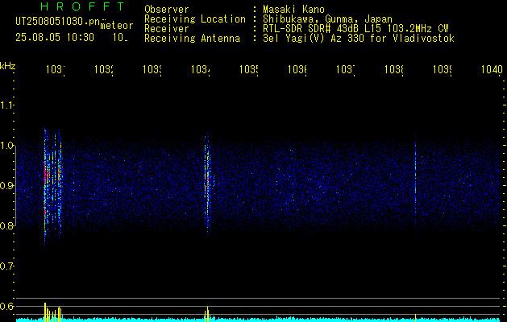507x322 pixels.
Task: Click the 1.0 frequency axis label
Action: [7, 146]
